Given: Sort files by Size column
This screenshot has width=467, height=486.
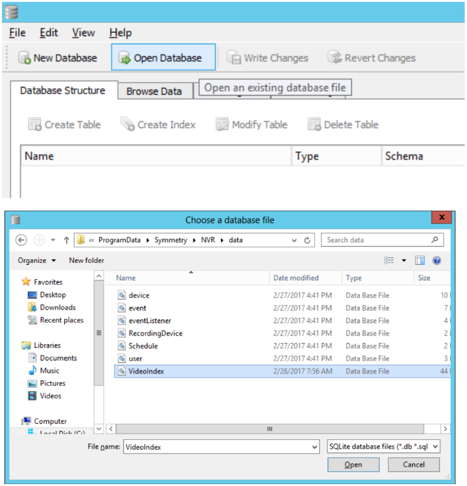Looking at the screenshot, I should coord(432,278).
